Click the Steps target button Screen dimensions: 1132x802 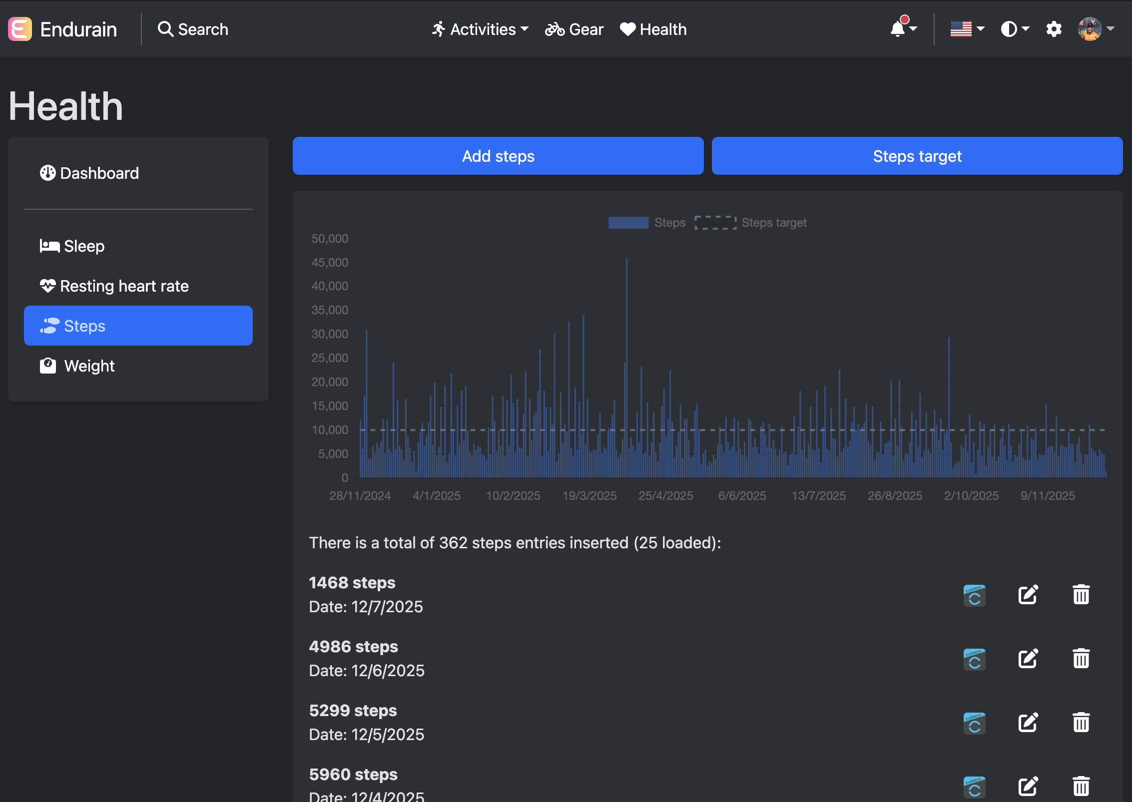click(917, 156)
